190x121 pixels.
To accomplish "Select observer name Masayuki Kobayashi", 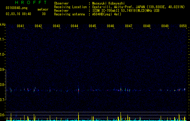I will pyautogui.click(x=108, y=3).
